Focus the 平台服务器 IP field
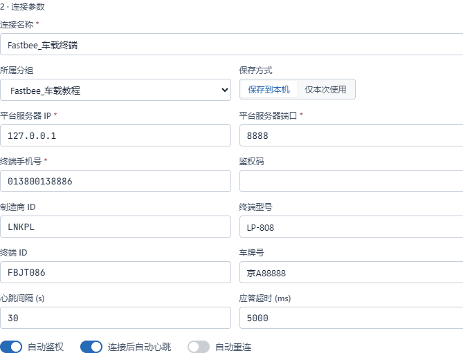 [x=116, y=135]
